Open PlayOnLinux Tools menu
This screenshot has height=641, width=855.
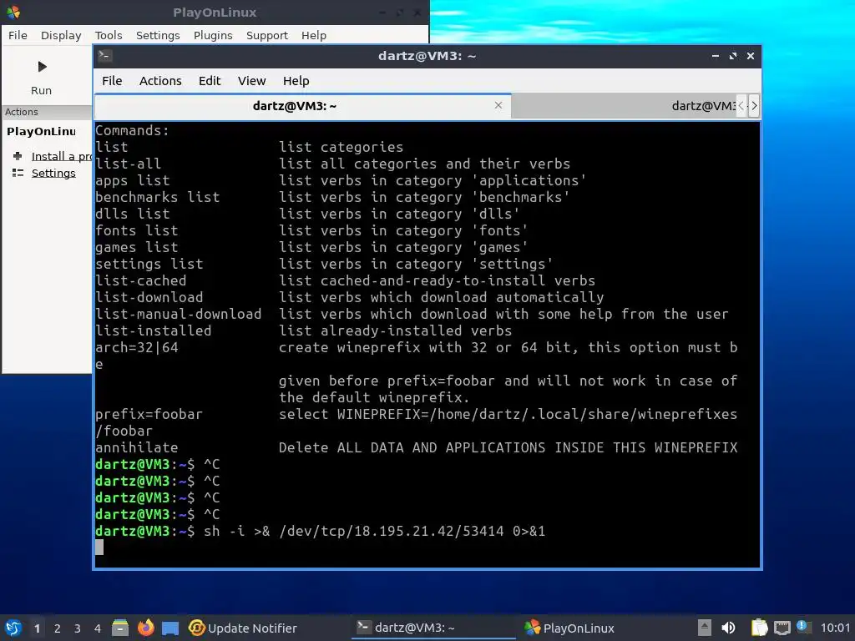click(x=109, y=35)
